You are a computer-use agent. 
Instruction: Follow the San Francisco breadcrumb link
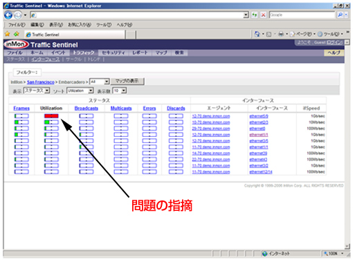41,82
